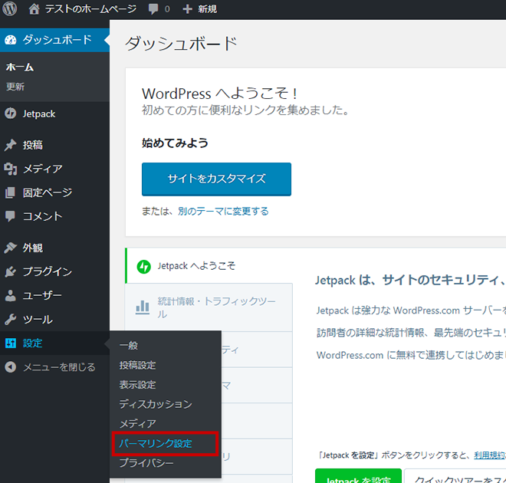Click the プラグイン plug icon
This screenshot has height=483, width=506.
click(x=10, y=271)
